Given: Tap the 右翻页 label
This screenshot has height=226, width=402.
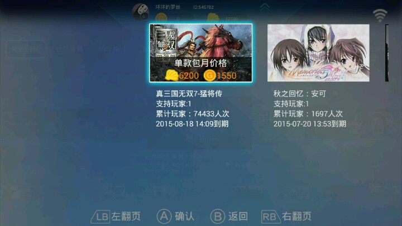Looking at the screenshot, I should pos(296,217).
